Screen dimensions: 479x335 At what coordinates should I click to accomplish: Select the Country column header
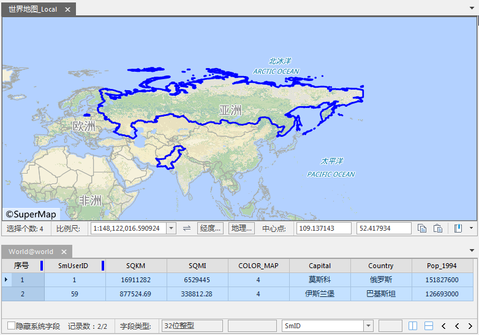click(x=380, y=266)
